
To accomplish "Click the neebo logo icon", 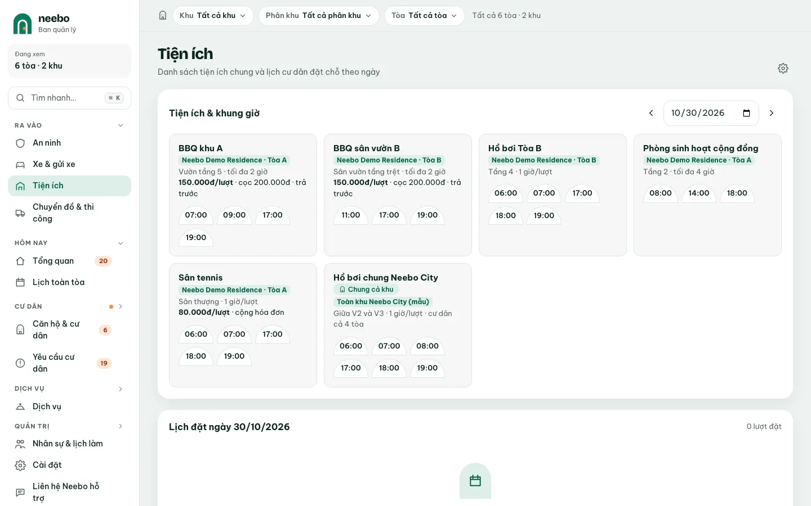I will pos(23,24).
